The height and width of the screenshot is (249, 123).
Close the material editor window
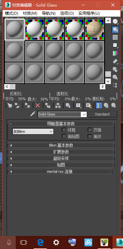pyautogui.click(x=113, y=5)
